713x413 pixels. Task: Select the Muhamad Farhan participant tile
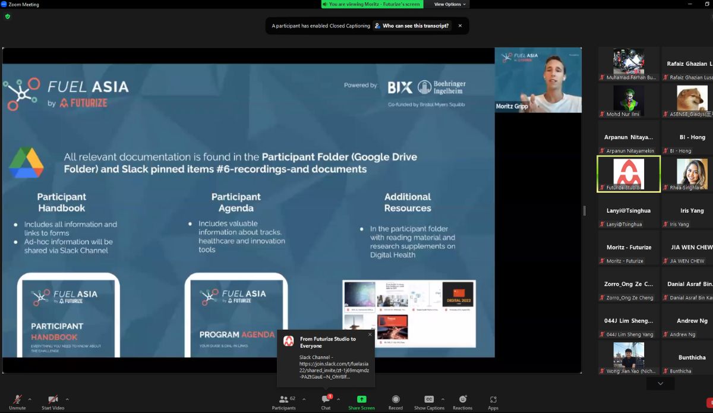[x=629, y=65]
